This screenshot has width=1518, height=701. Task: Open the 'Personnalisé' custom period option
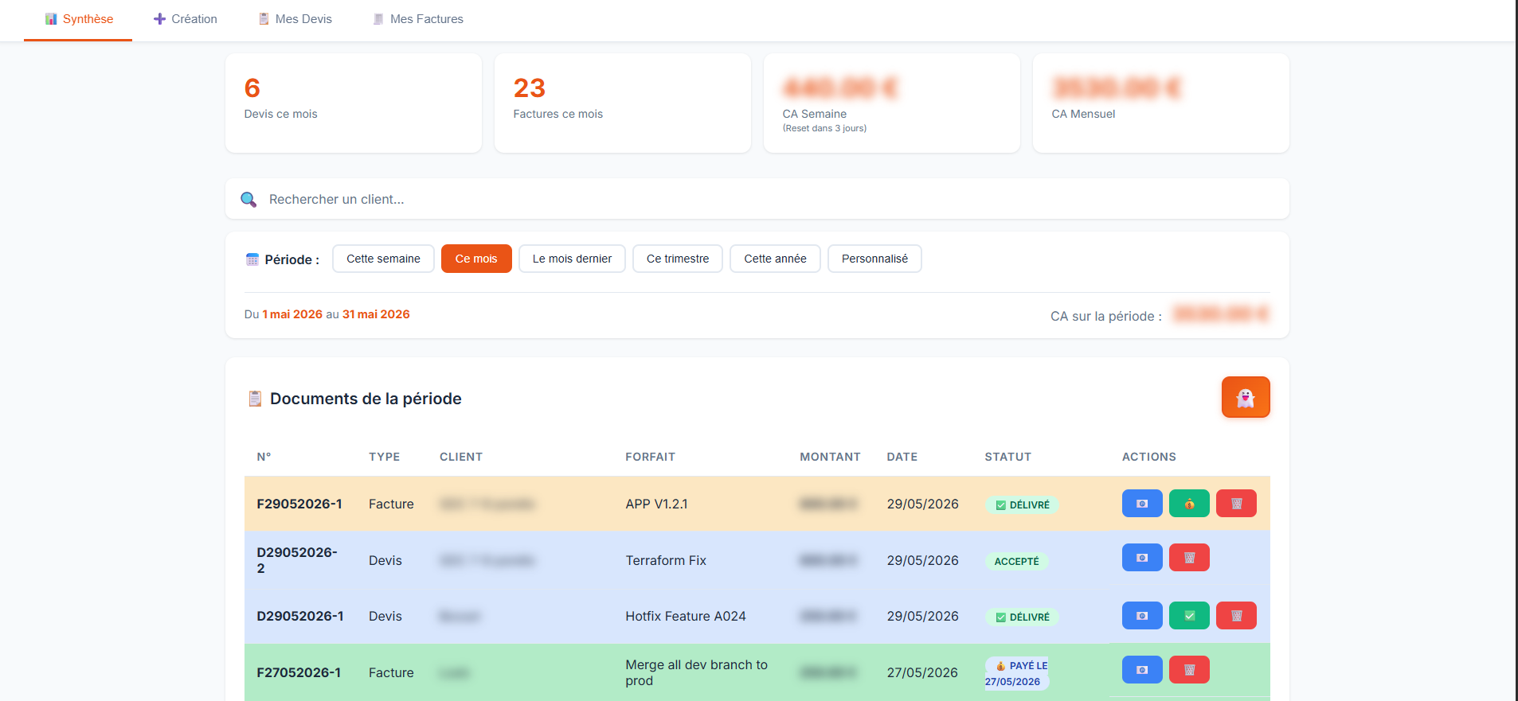click(x=874, y=259)
